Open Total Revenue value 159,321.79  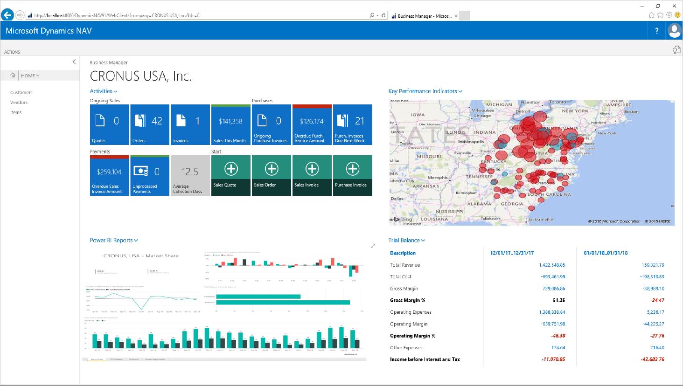pos(653,265)
